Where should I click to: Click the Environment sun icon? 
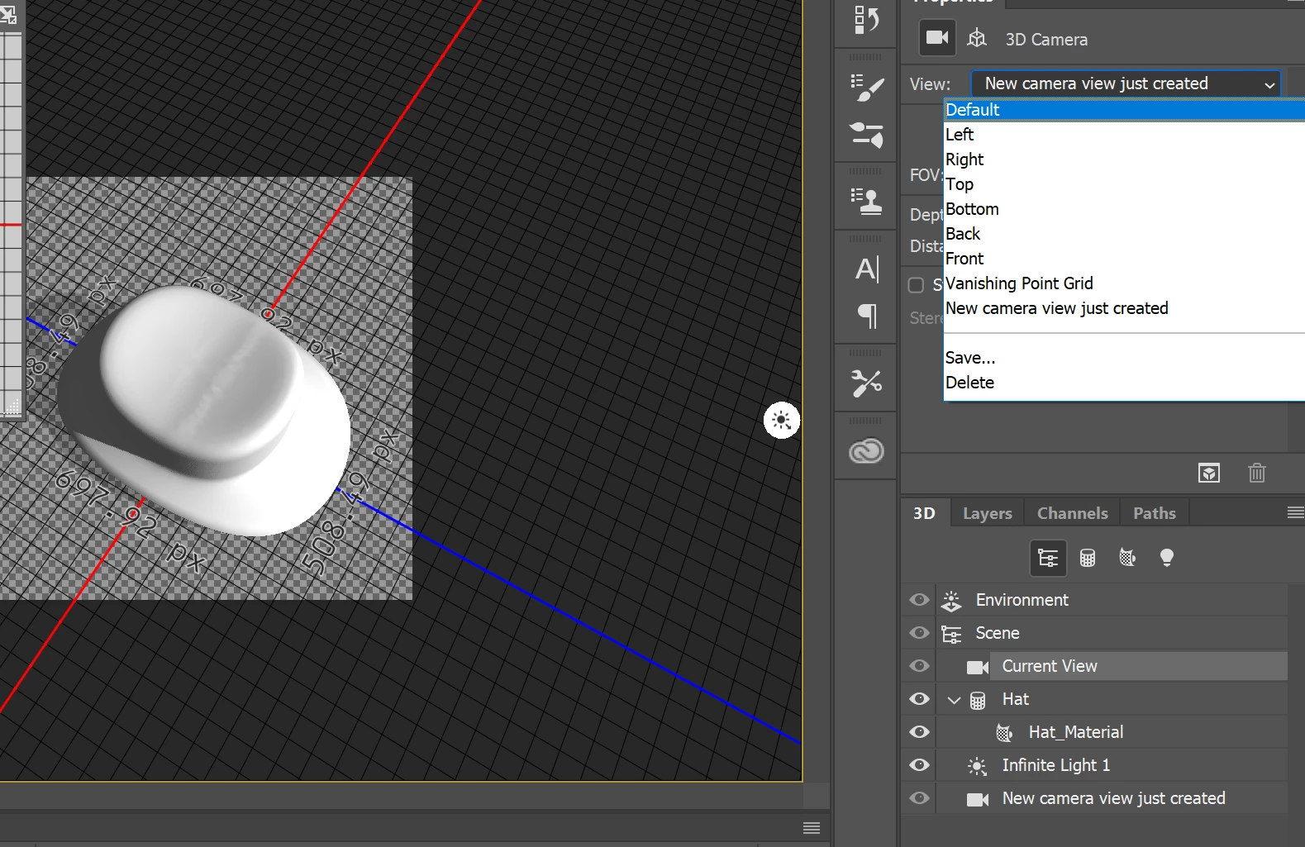tap(951, 601)
